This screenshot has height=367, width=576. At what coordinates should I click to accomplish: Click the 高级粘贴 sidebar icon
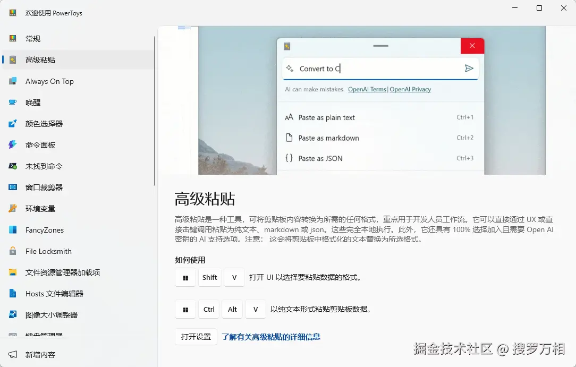tap(13, 60)
